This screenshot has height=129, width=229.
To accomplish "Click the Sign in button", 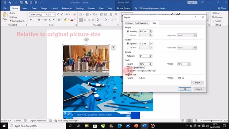I will (193, 3).
